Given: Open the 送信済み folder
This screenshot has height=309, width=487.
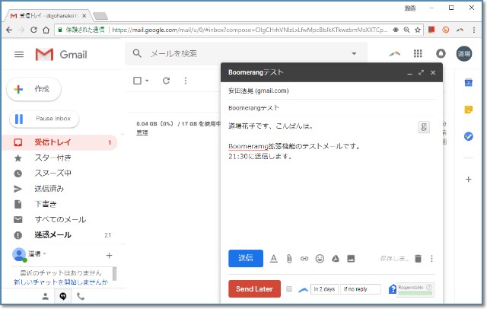Looking at the screenshot, I should pos(49,188).
